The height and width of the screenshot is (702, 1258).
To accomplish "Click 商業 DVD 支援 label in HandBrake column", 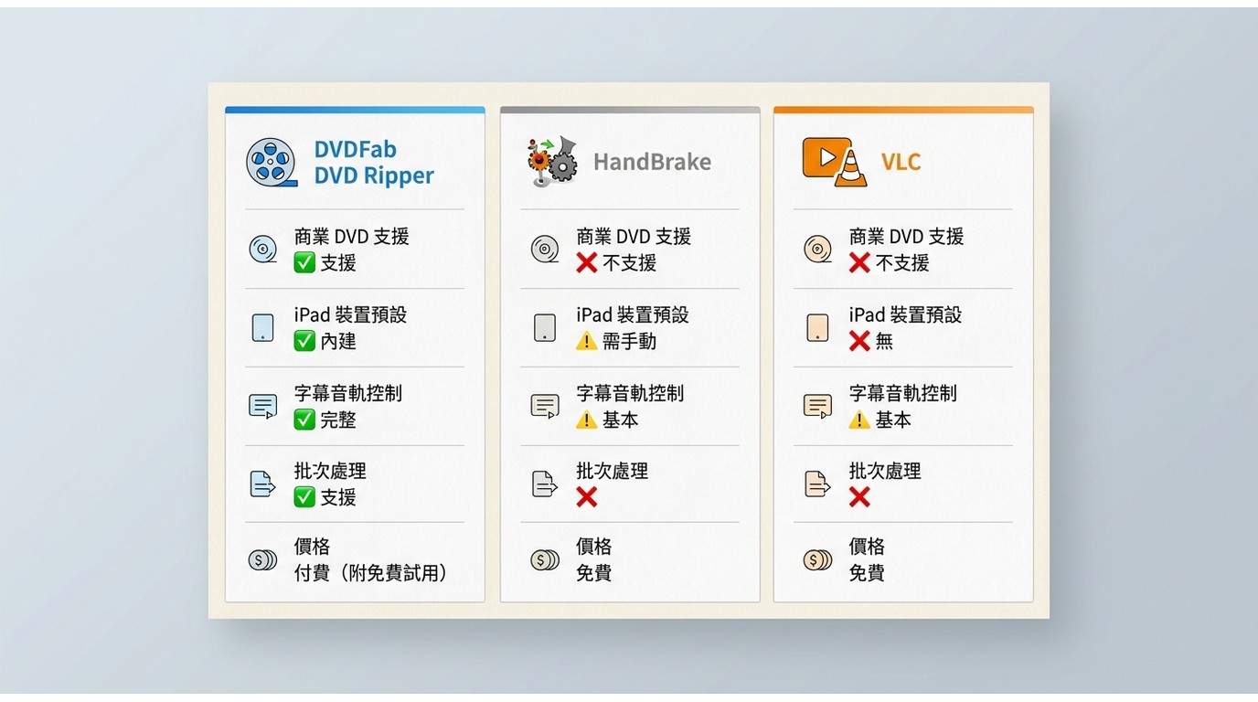I will coord(634,236).
